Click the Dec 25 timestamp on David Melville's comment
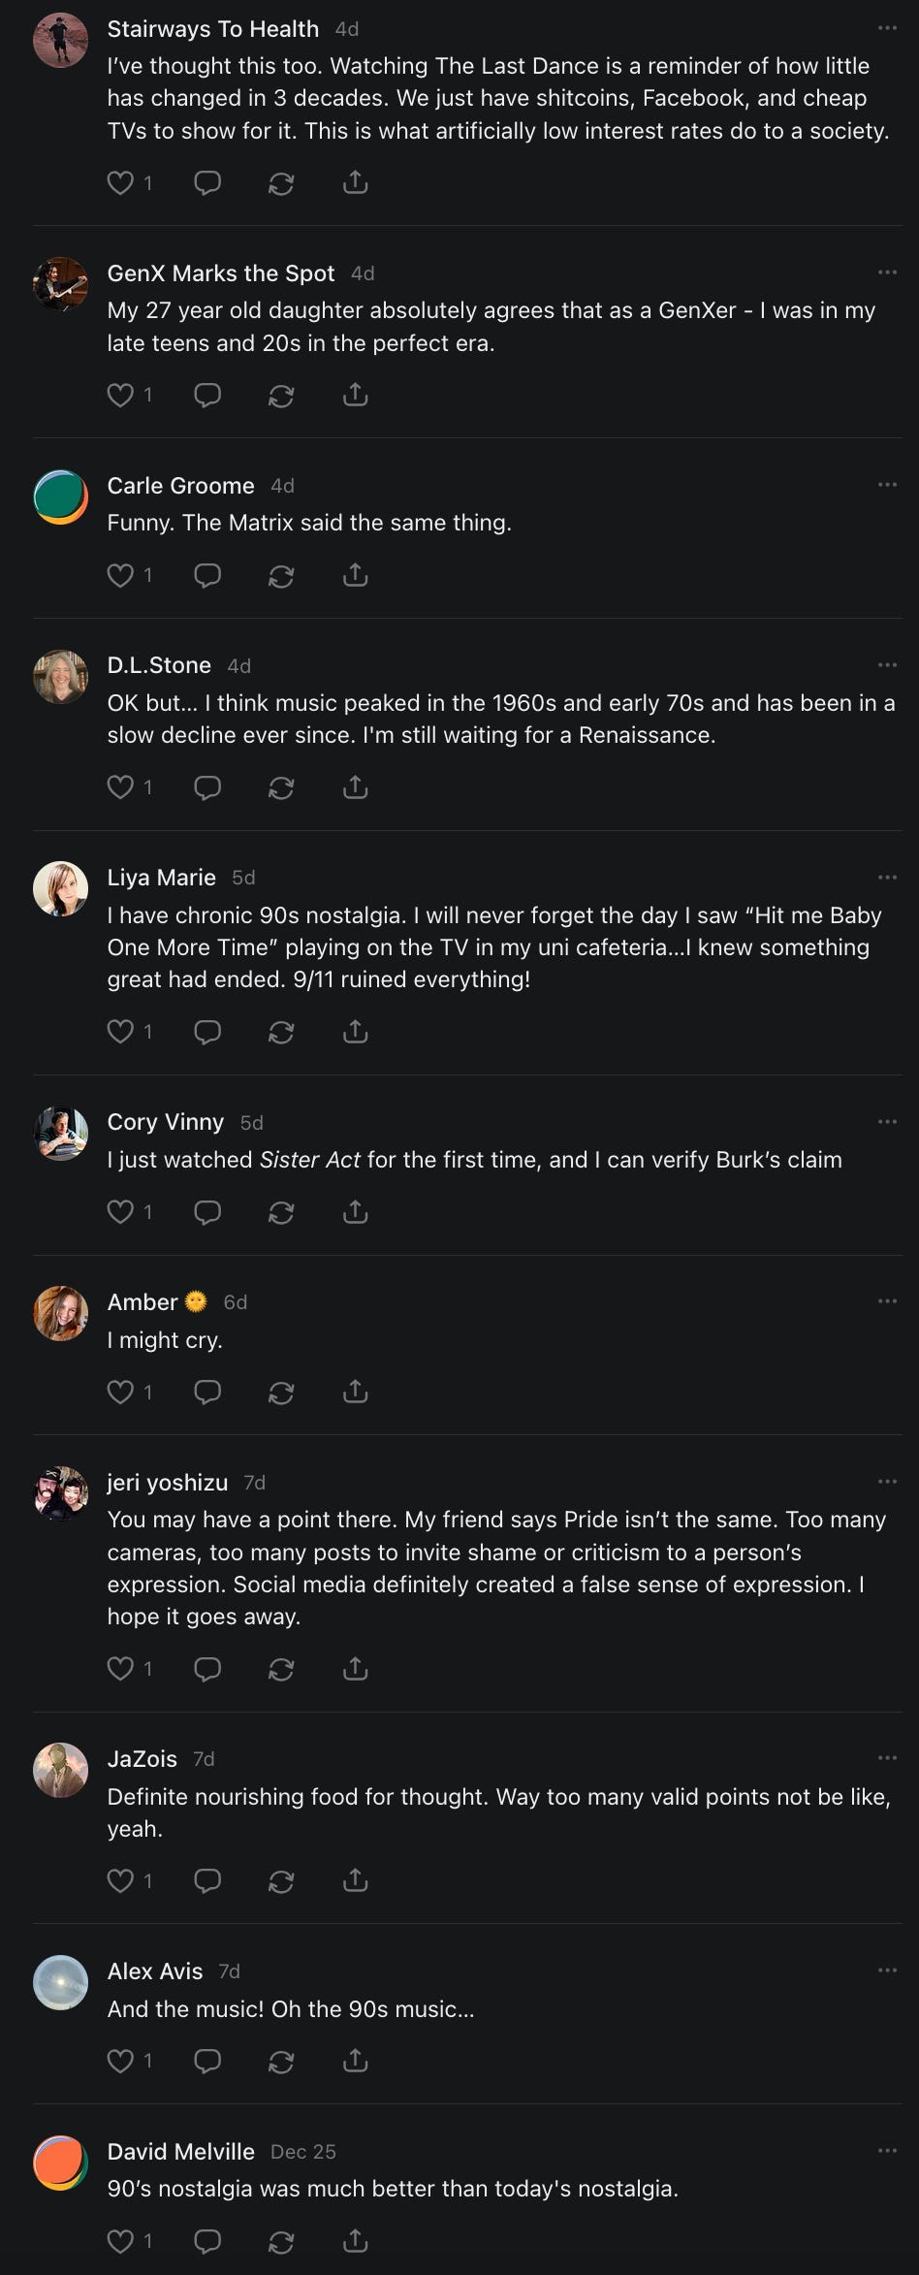 [x=303, y=2152]
